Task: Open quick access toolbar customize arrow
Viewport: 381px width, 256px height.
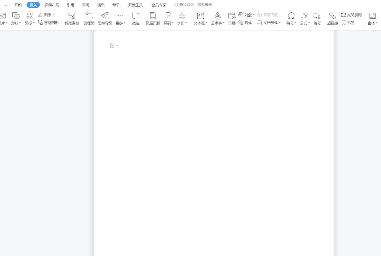Action: tap(5, 5)
